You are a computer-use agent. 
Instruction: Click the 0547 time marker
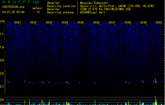click(x=112, y=23)
